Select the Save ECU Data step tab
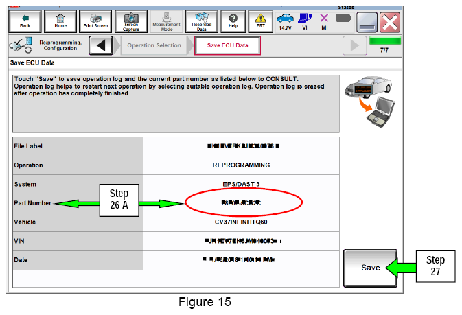Viewport: 462px width, 315px height. [x=227, y=45]
